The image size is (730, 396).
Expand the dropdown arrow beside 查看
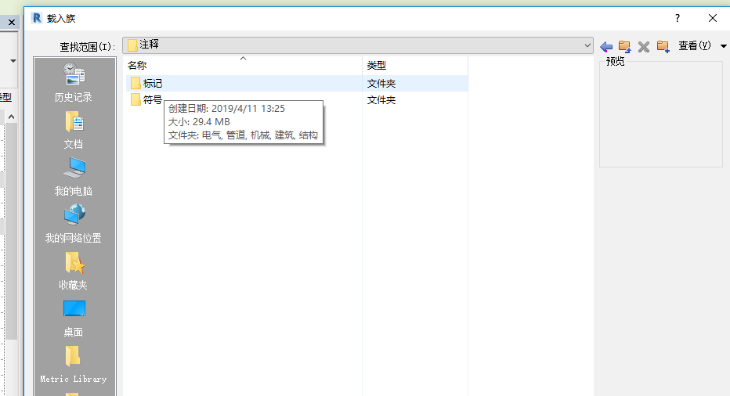click(x=724, y=46)
